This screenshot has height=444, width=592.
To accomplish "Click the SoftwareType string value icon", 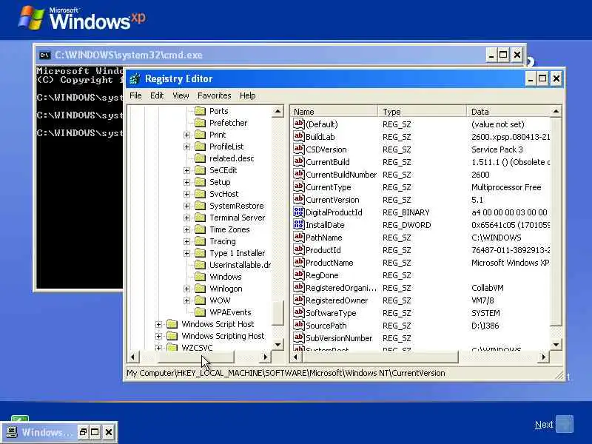I will (x=299, y=312).
